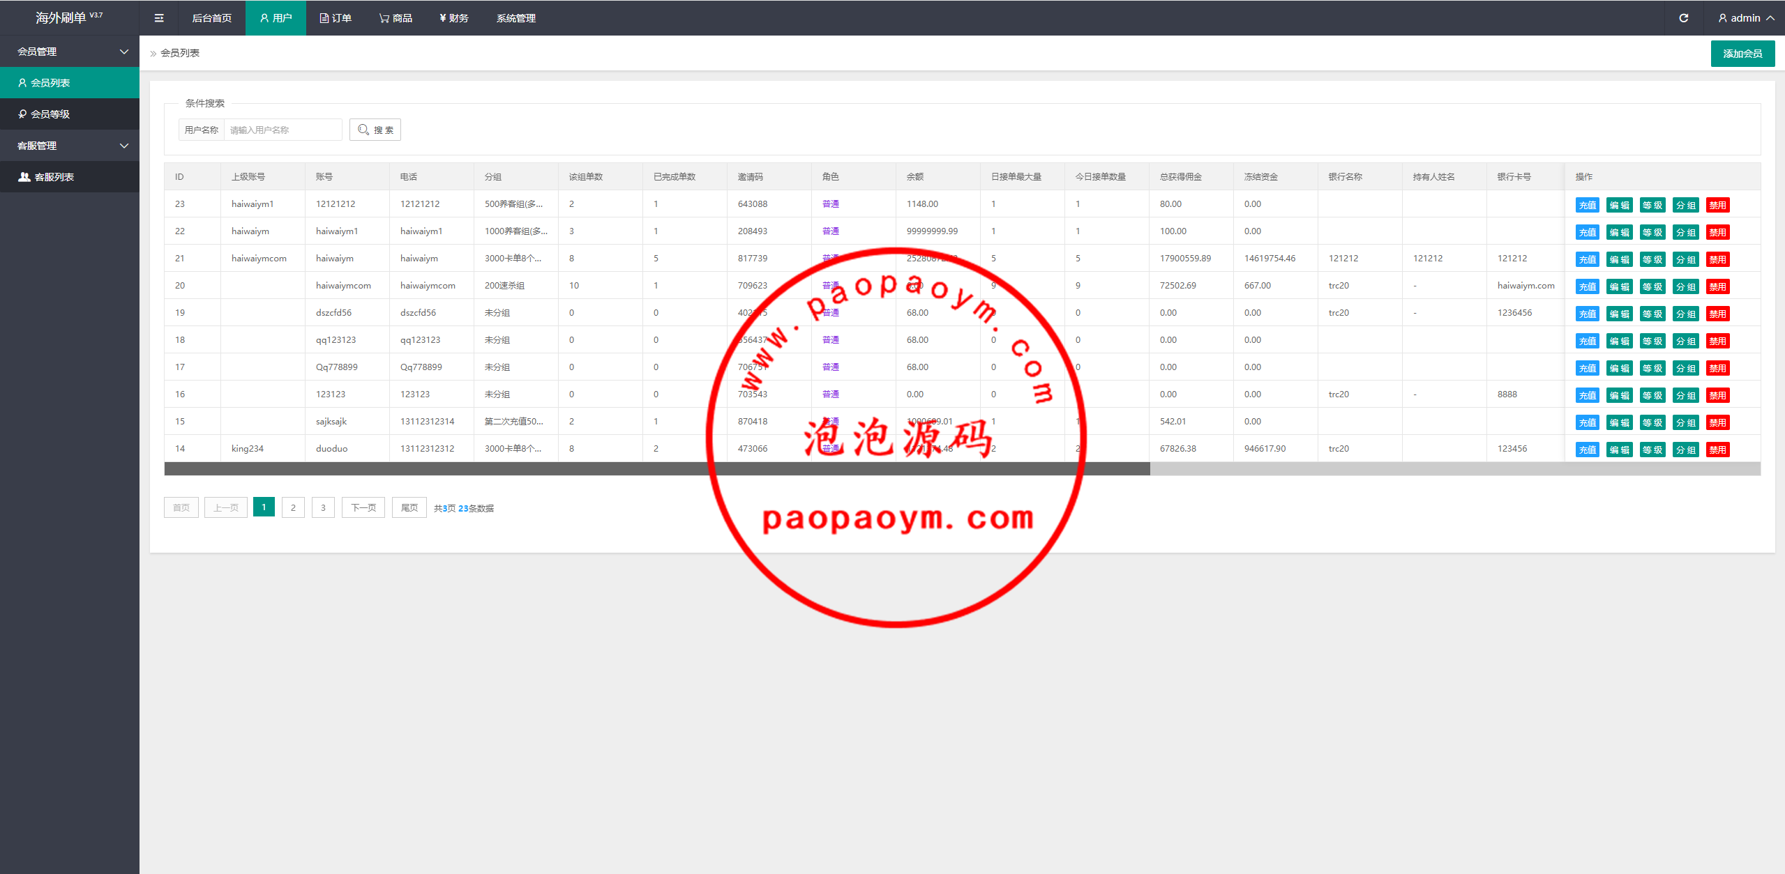
Task: Click the 普通 role link for ID 17
Action: [830, 367]
